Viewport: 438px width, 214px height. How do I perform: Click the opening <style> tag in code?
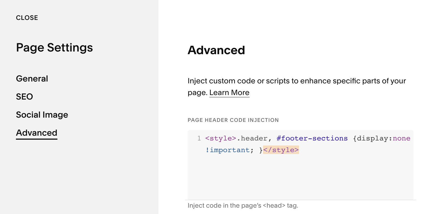pos(221,138)
